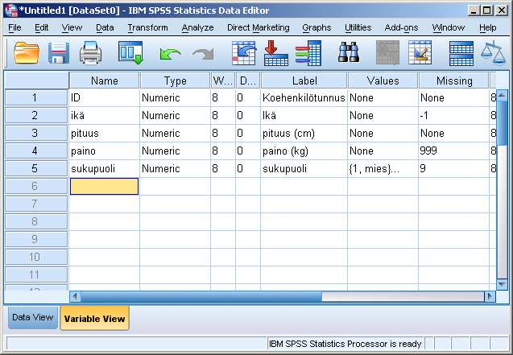Undo the last action with green arrow
The width and height of the screenshot is (513, 355).
[x=170, y=54]
